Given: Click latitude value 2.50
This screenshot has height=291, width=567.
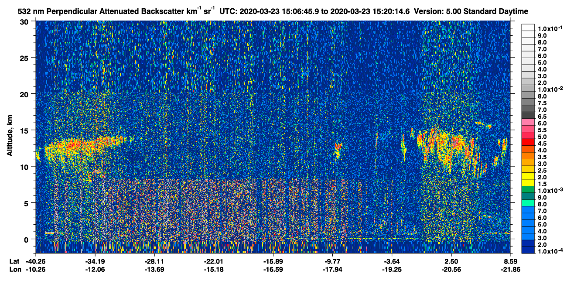Looking at the screenshot, I should 451,261.
